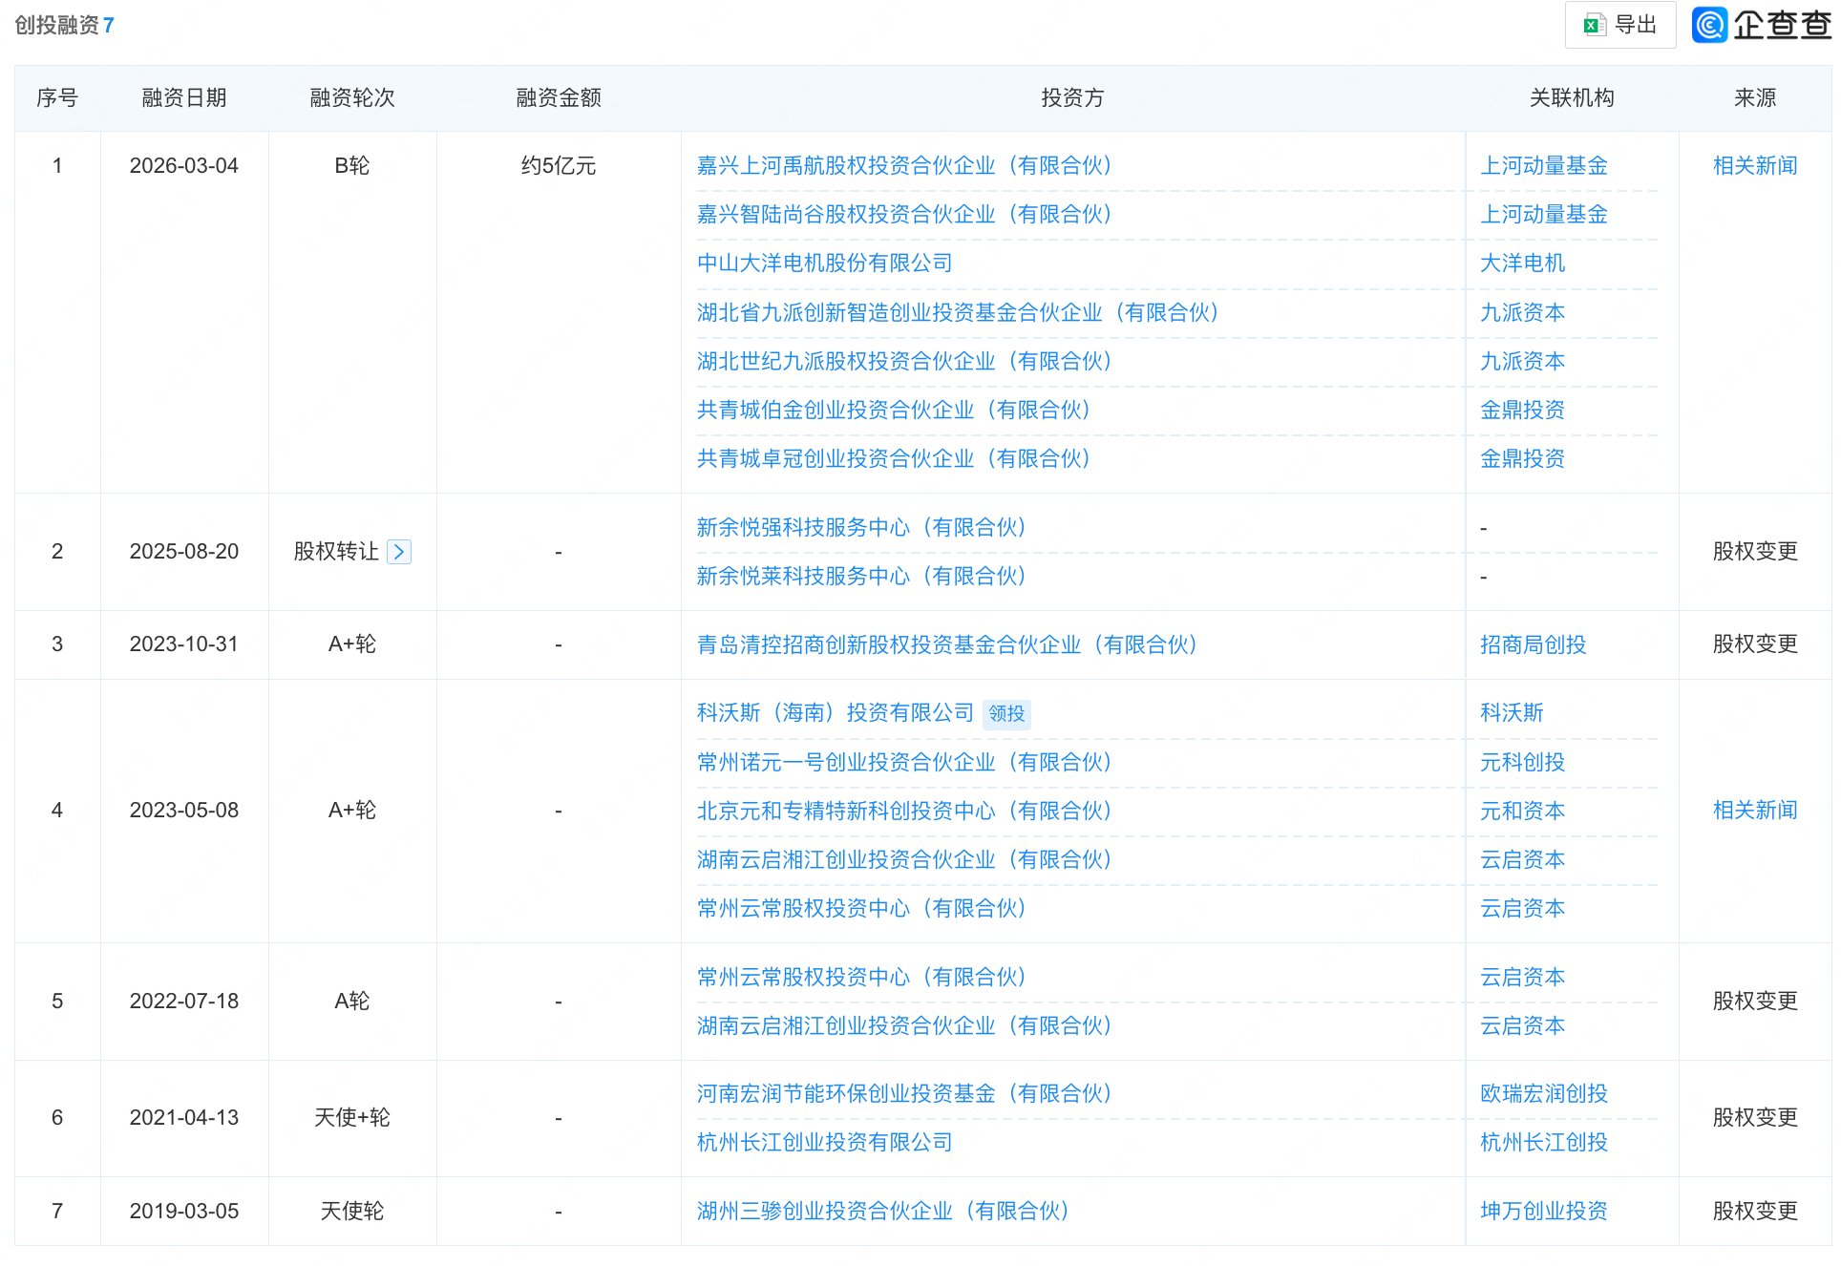The image size is (1841, 1266).
Task: Open 共青城伯金创业投资合伙企业 link
Action: tap(894, 411)
